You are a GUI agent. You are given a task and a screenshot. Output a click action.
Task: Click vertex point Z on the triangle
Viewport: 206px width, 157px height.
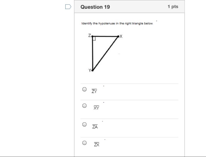tap(92, 36)
